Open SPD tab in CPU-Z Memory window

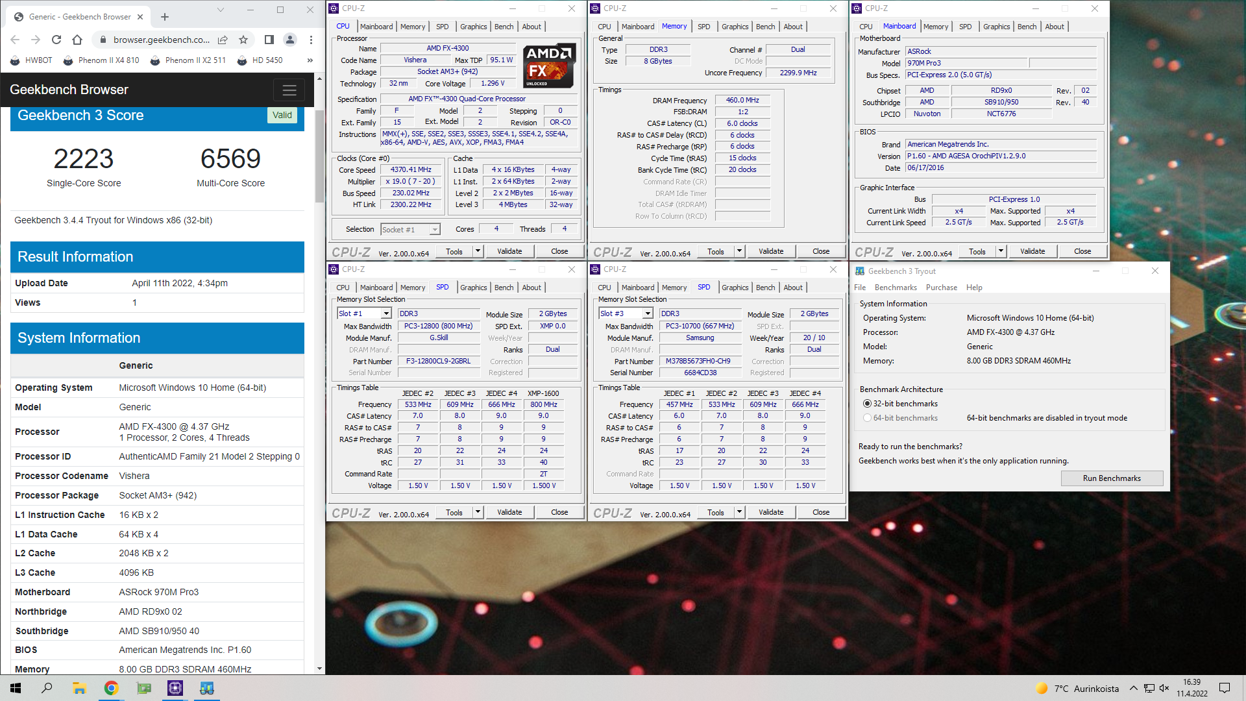pos(703,27)
